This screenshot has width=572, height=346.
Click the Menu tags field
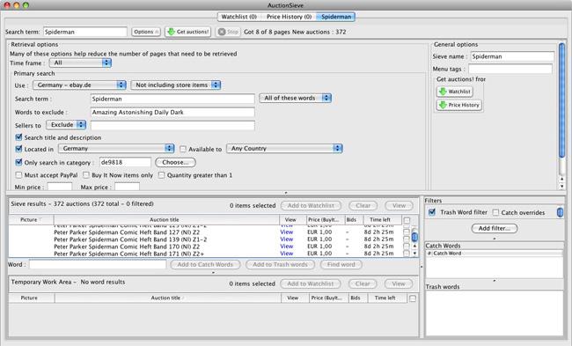pyautogui.click(x=510, y=69)
